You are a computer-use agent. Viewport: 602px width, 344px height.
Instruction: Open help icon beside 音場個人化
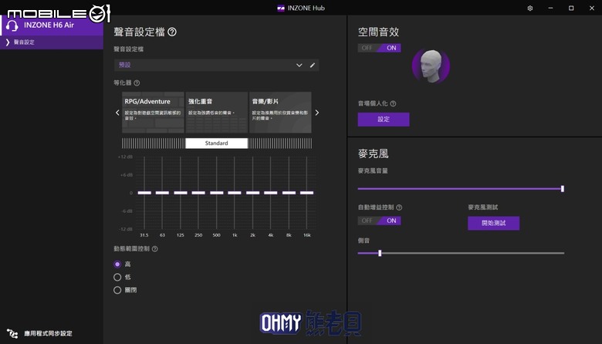(x=393, y=103)
